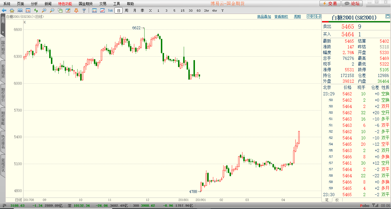Image resolution: width=391 pixels, height=209 pixels.
Task: Expand the collapsed left sidebar arrow
Action: pyautogui.click(x=3, y=32)
